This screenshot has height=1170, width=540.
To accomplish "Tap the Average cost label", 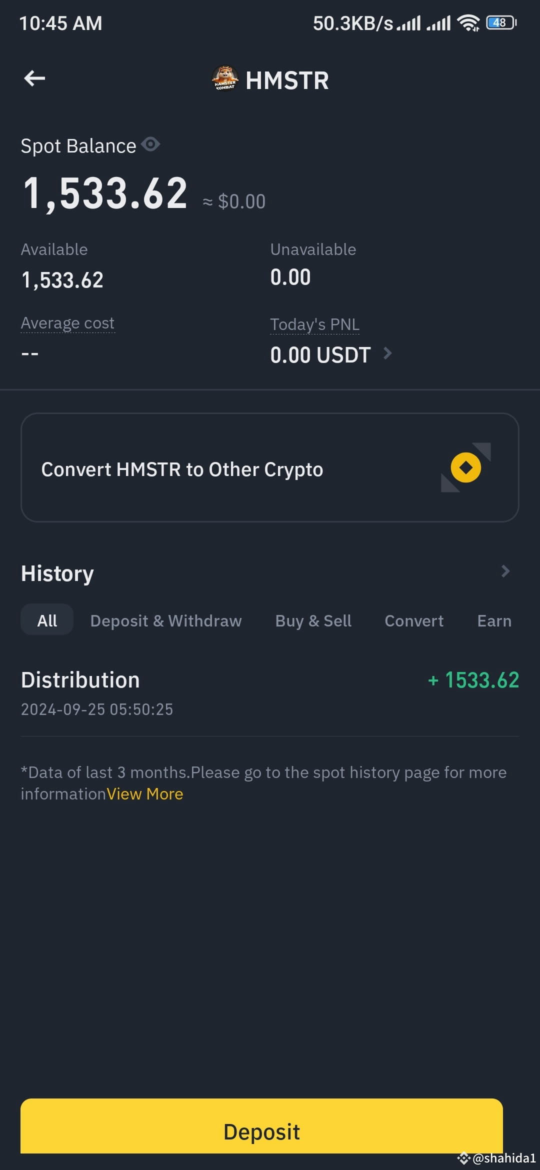I will pyautogui.click(x=68, y=323).
